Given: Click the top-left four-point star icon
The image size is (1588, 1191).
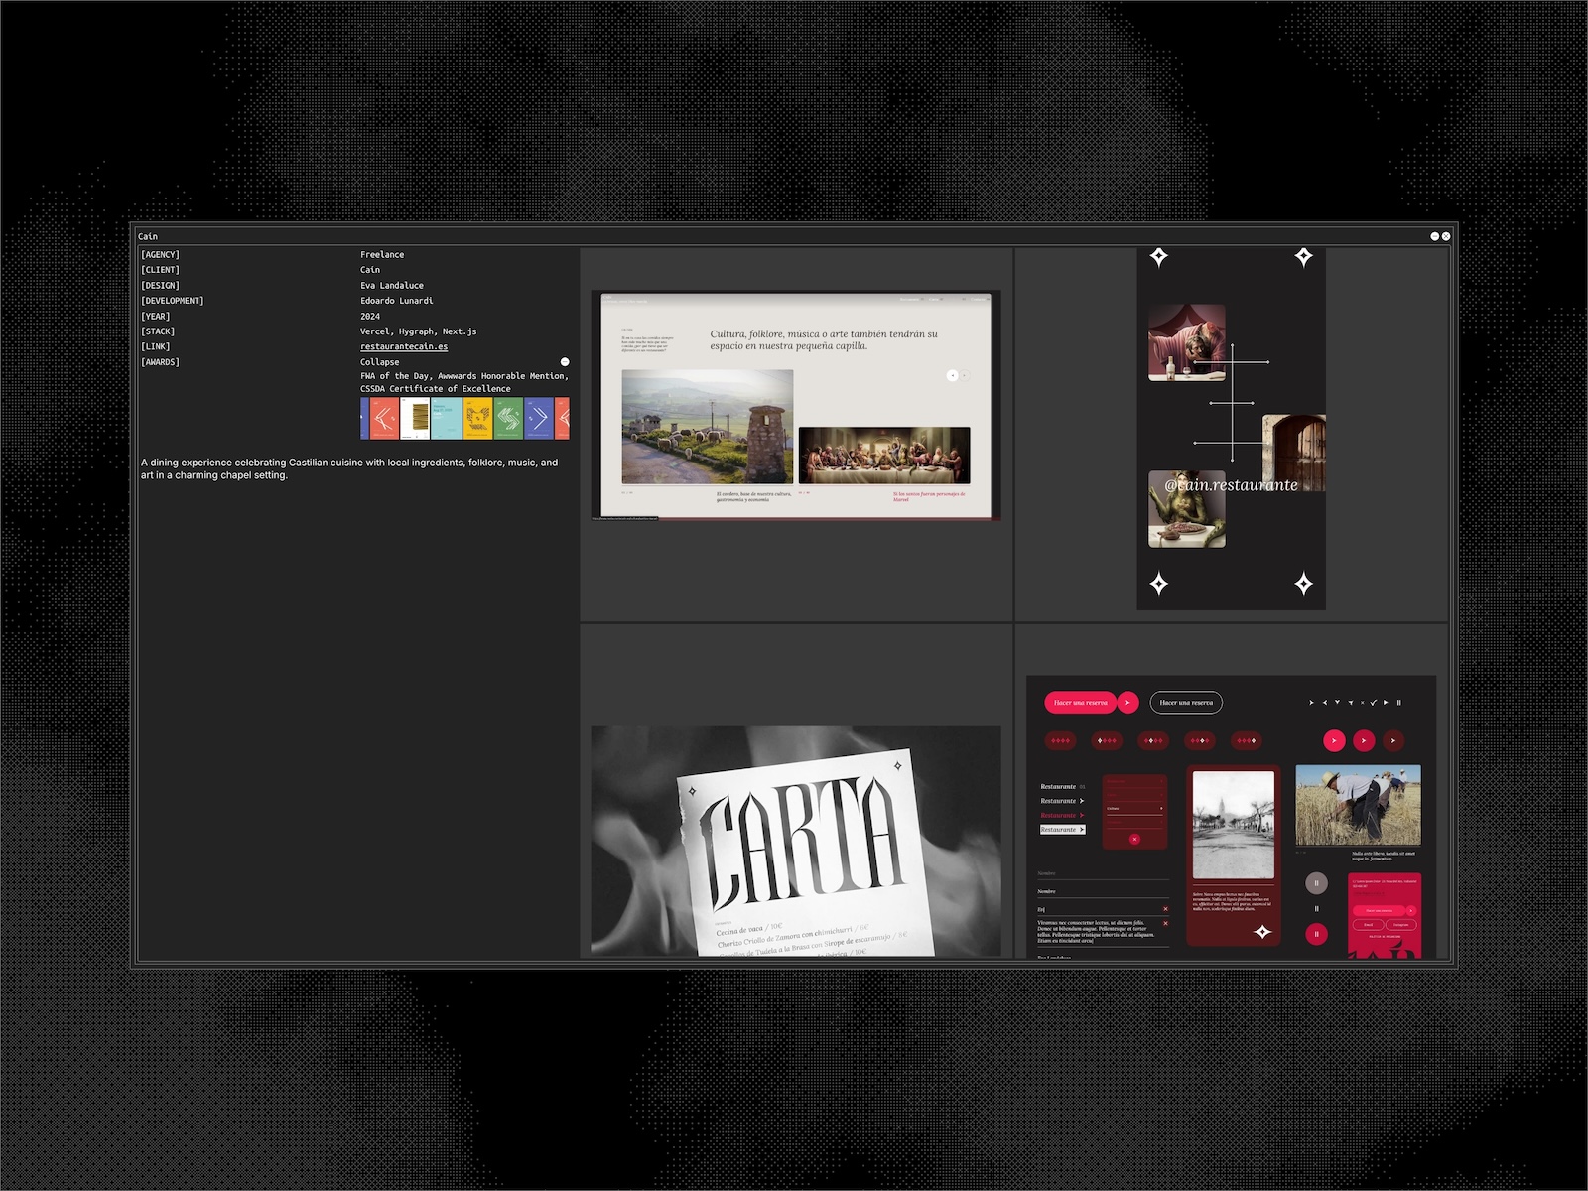Looking at the screenshot, I should point(1158,257).
